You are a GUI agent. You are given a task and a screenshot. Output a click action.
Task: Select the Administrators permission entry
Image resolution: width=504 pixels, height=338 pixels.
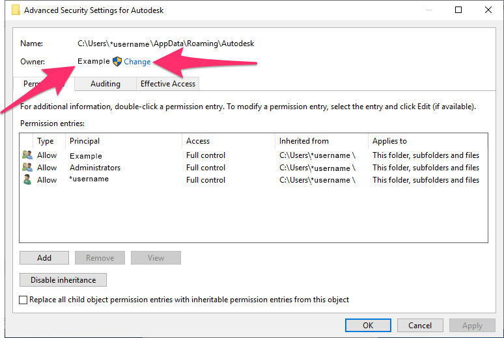(x=95, y=168)
